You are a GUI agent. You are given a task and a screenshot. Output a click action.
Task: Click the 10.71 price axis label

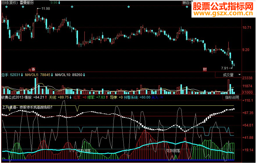click(x=247, y=27)
